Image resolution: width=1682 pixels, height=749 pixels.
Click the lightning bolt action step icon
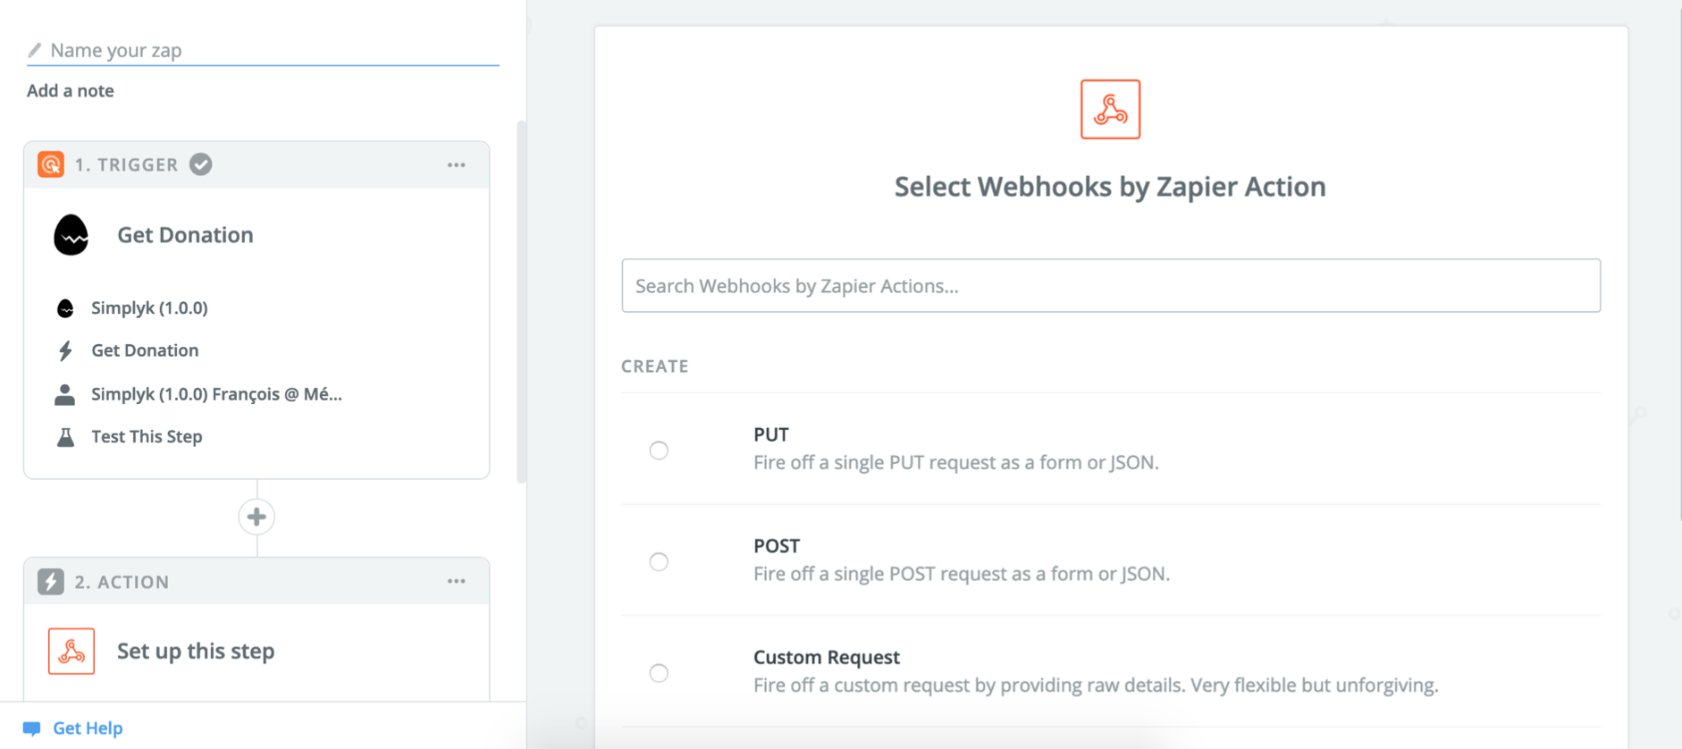[51, 582]
